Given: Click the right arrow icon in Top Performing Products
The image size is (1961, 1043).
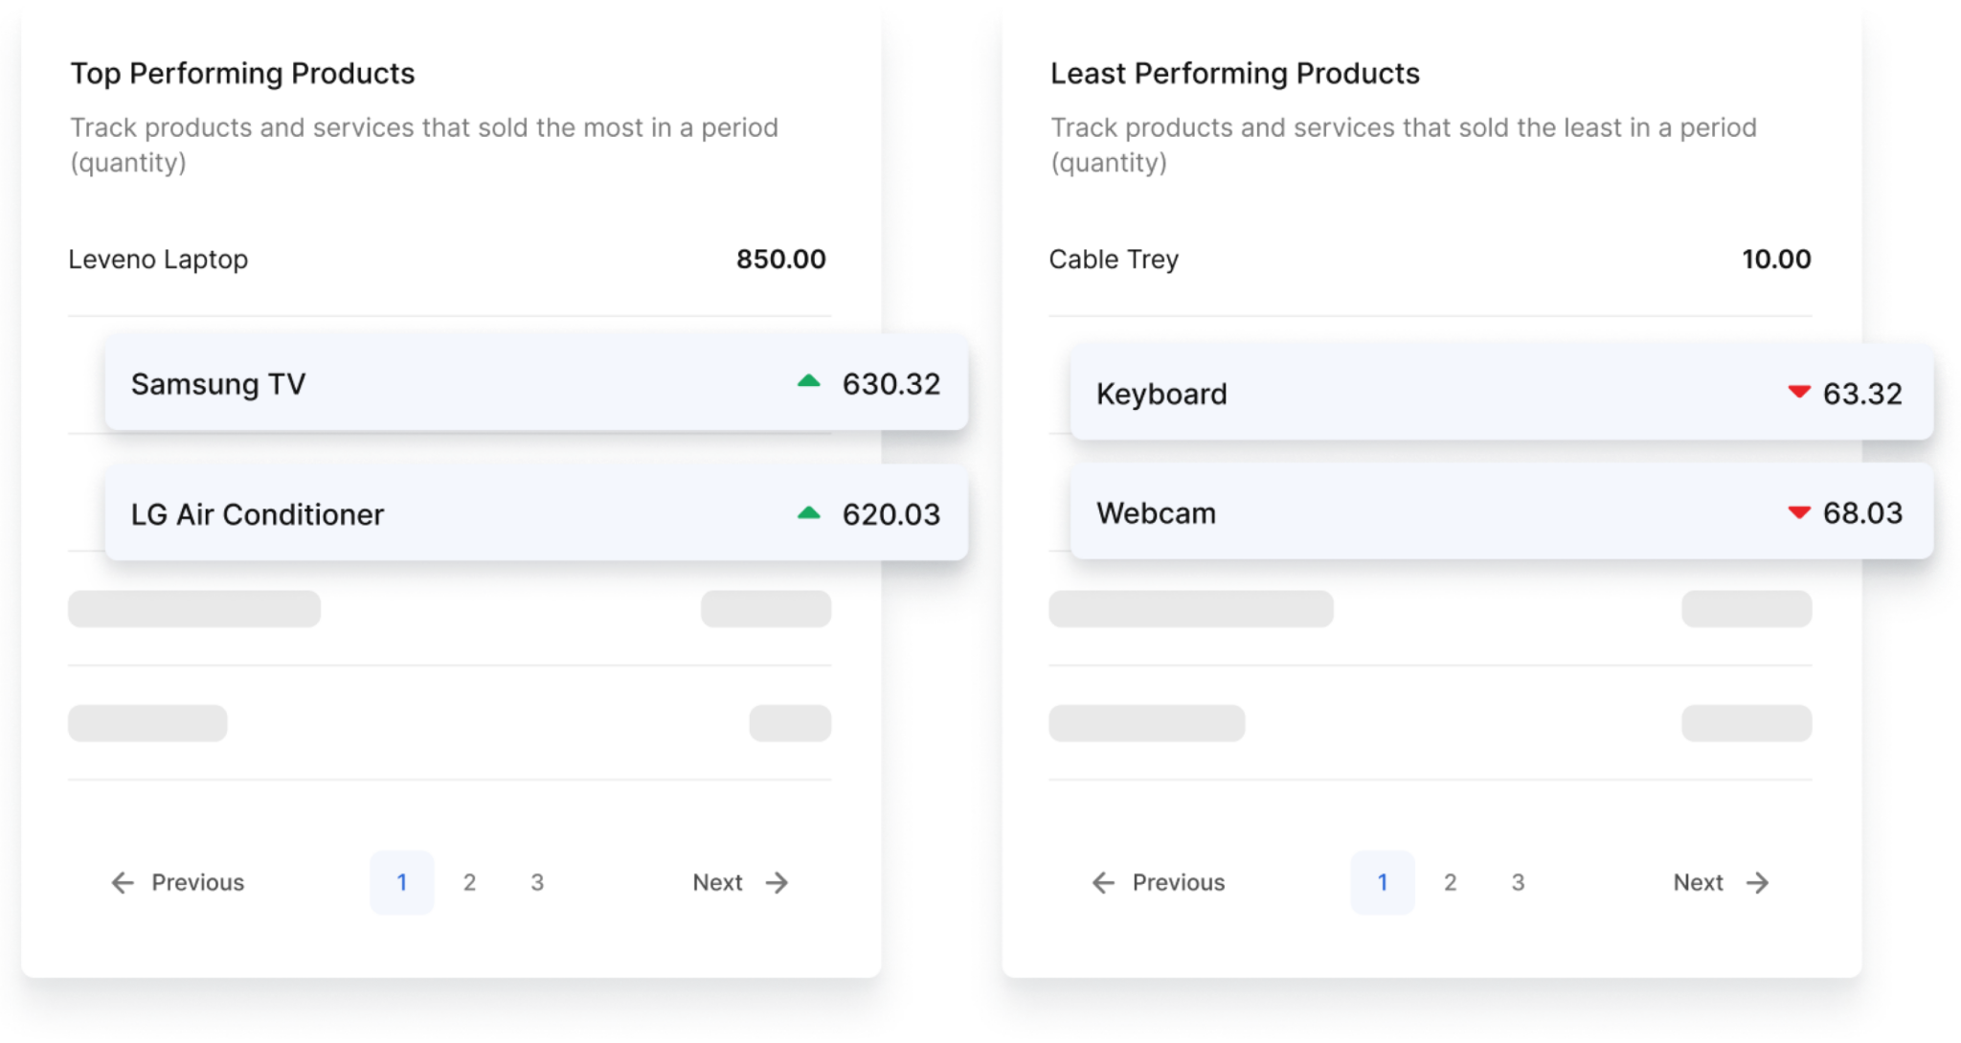Looking at the screenshot, I should pyautogui.click(x=777, y=882).
